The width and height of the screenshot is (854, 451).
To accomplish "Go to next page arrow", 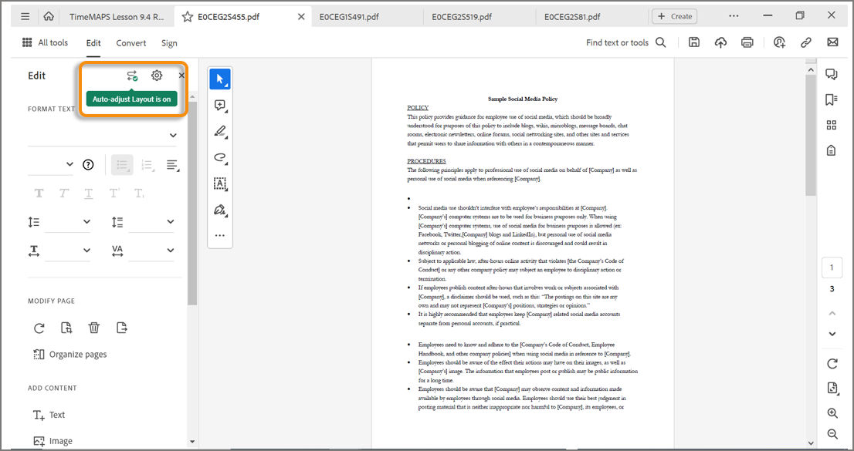I will point(832,334).
